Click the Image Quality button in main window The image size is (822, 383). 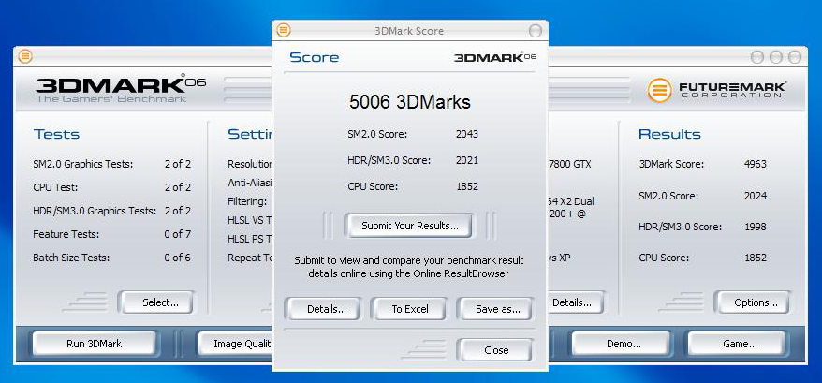click(235, 345)
